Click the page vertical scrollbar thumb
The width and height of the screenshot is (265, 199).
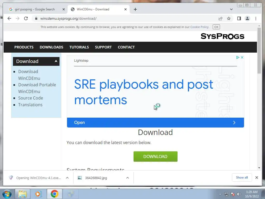259,51
